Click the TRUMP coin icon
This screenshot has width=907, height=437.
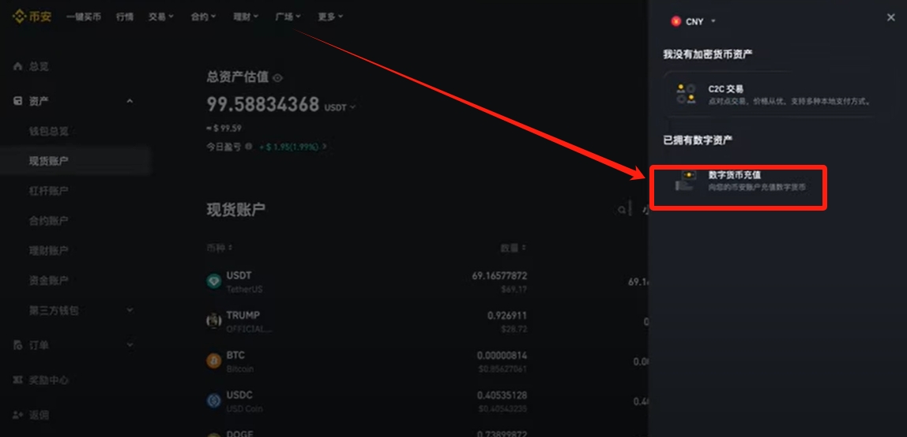click(x=214, y=321)
